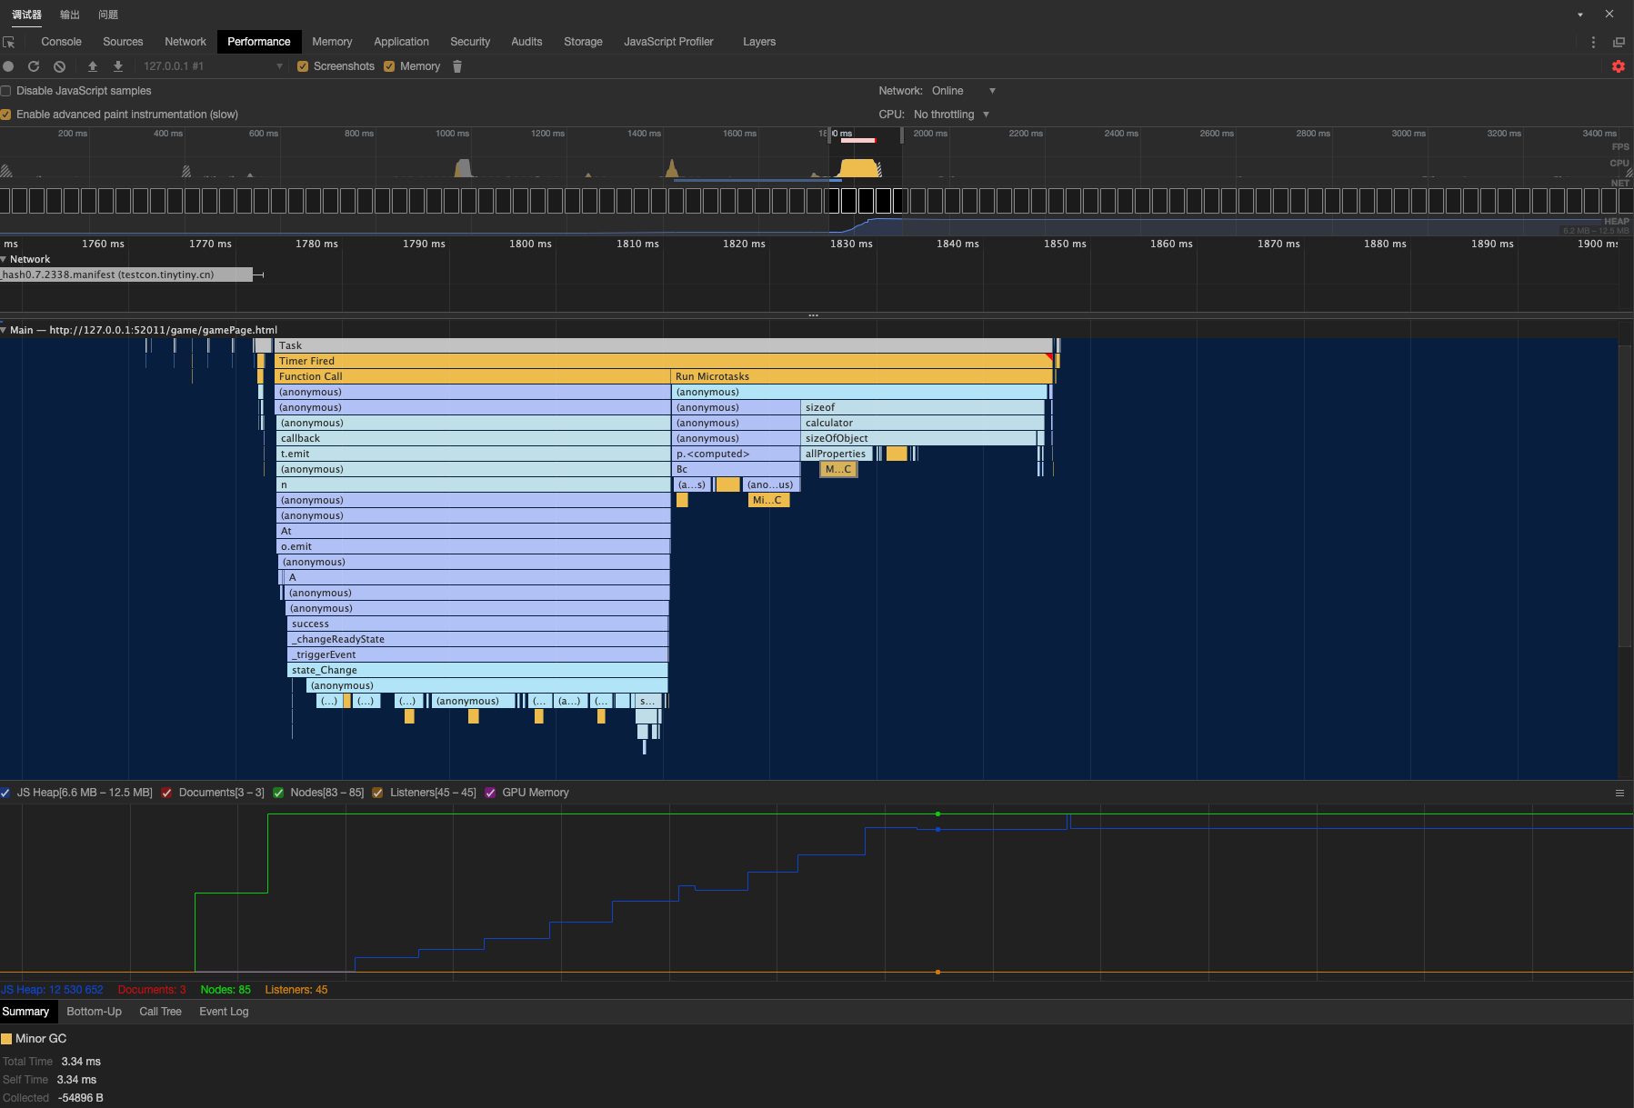
Task: Open the three-dot DevTools menu
Action: (x=1593, y=42)
